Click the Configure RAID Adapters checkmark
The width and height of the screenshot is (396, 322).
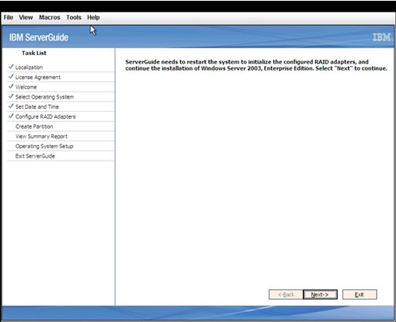pos(11,116)
